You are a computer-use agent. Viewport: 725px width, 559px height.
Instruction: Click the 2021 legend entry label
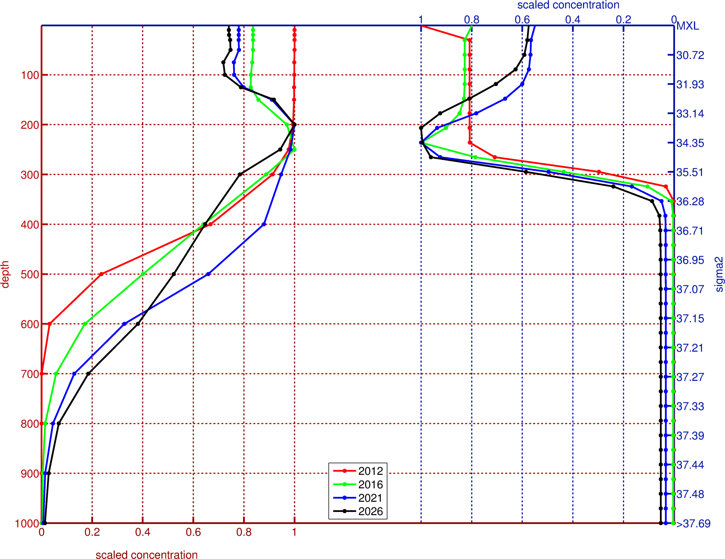370,498
